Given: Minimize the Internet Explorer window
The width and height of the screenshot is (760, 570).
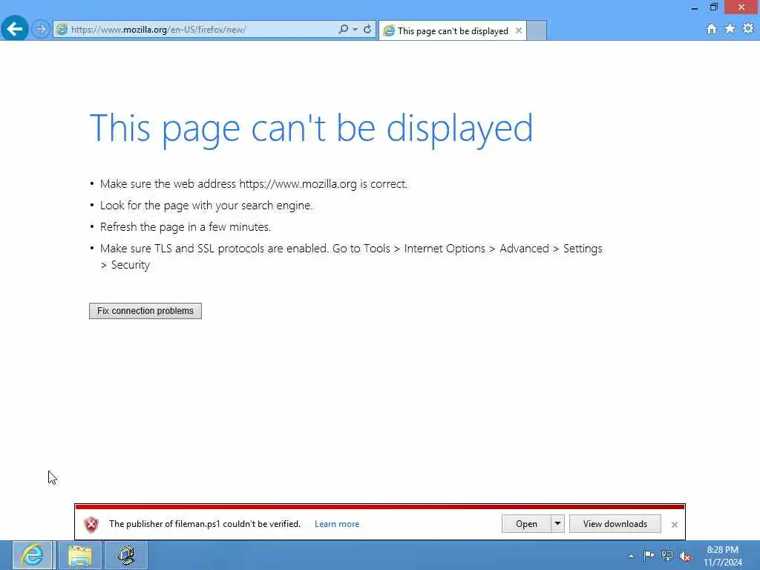Looking at the screenshot, I should tap(695, 7).
